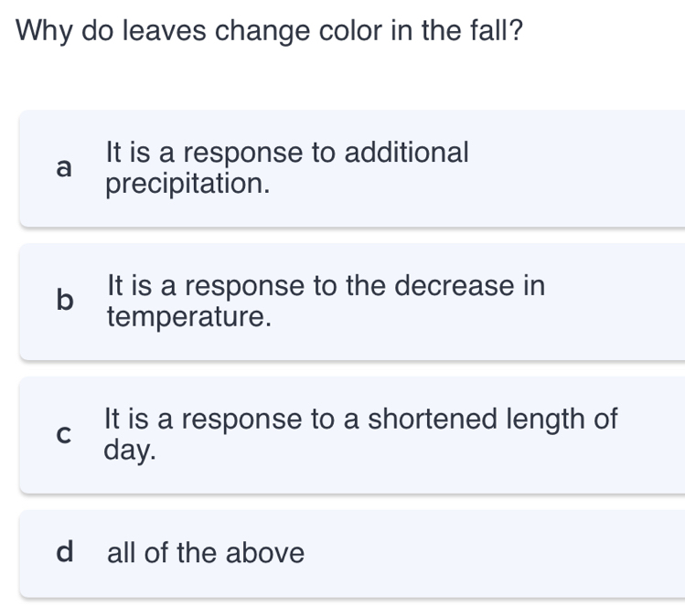Select option a about additional precipitation

pyautogui.click(x=352, y=168)
